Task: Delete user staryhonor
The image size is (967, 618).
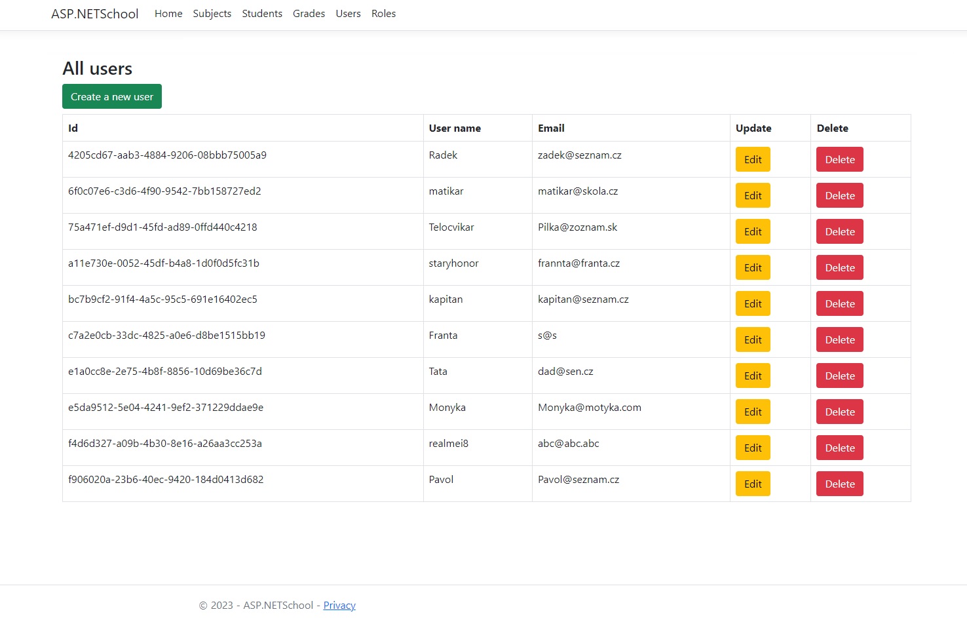Action: click(840, 267)
